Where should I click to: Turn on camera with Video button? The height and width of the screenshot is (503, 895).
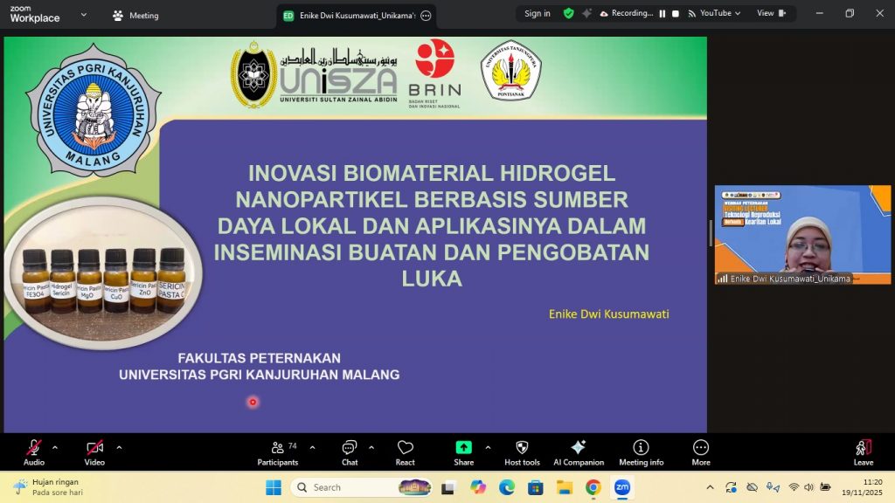[x=94, y=451]
